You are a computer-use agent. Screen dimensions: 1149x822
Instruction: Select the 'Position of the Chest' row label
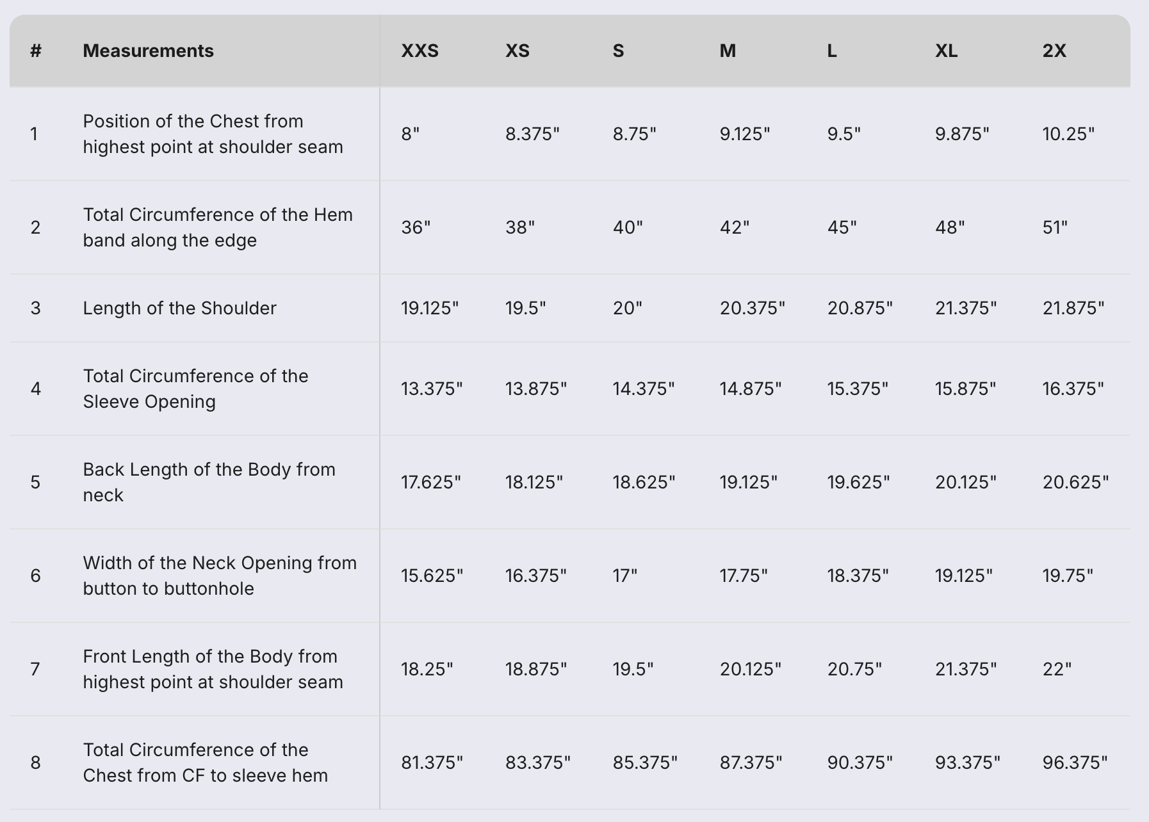pos(213,134)
